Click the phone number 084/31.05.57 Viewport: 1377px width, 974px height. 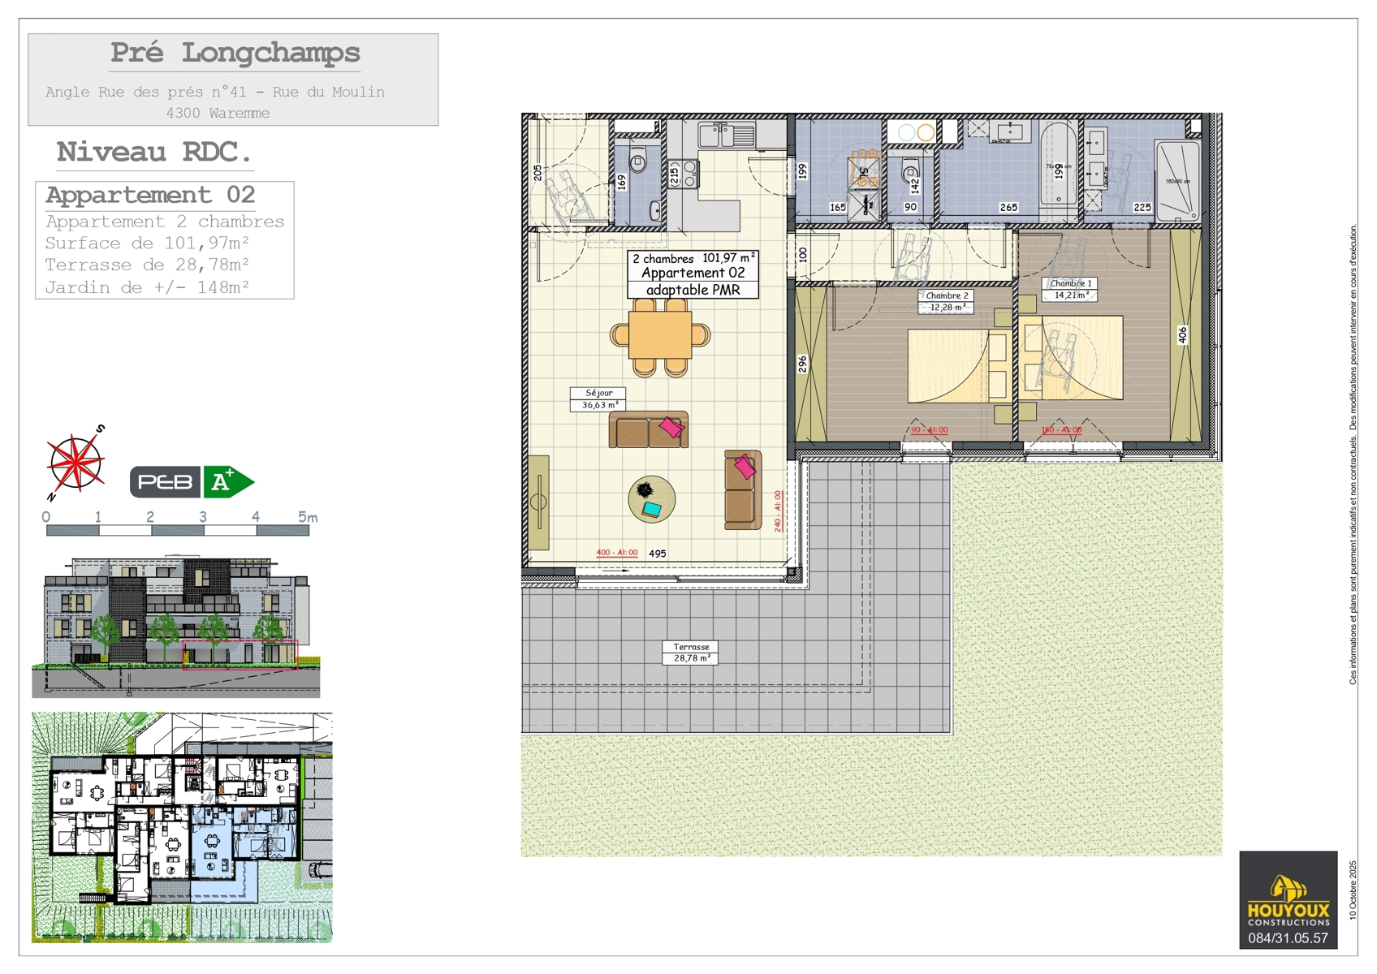pos(1288,938)
